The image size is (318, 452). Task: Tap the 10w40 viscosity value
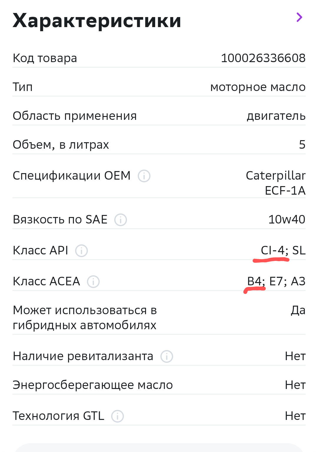[286, 219]
